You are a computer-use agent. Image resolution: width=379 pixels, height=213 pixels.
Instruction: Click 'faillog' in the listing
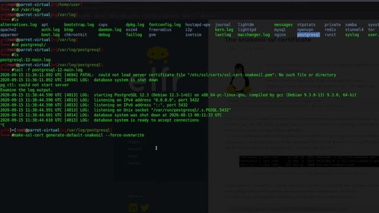[x=134, y=35]
